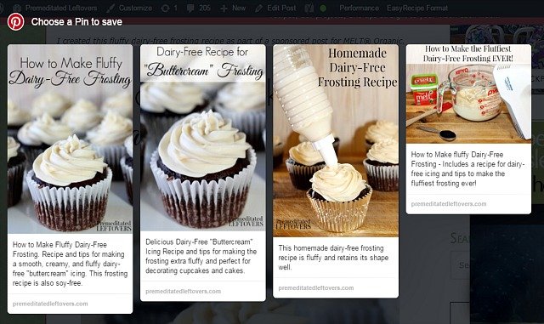Select the Fluffiest Dairy-Free Frosting EVER pin image
This screenshot has height=324, width=544.
click(x=468, y=94)
